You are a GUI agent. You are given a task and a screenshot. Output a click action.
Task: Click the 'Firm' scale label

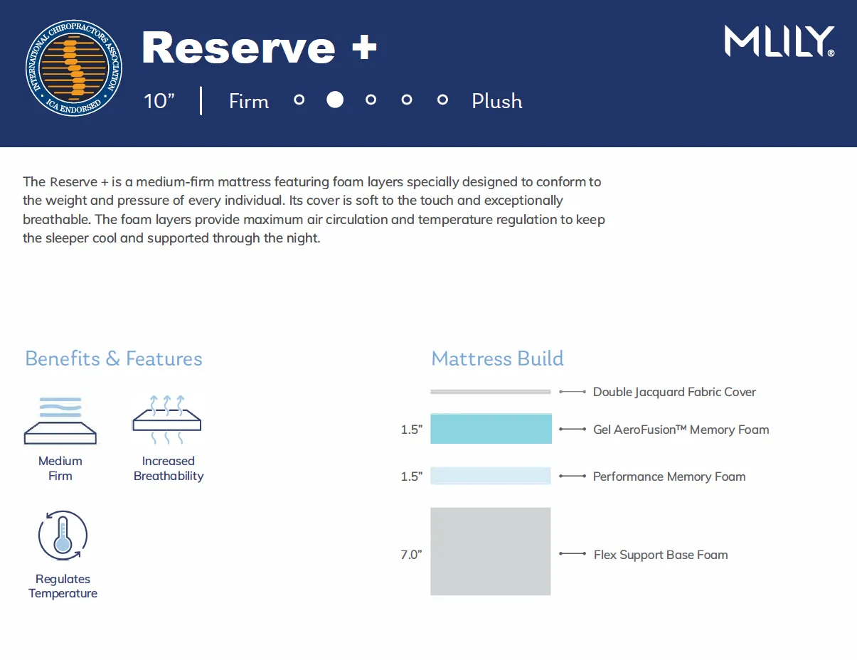pos(249,101)
